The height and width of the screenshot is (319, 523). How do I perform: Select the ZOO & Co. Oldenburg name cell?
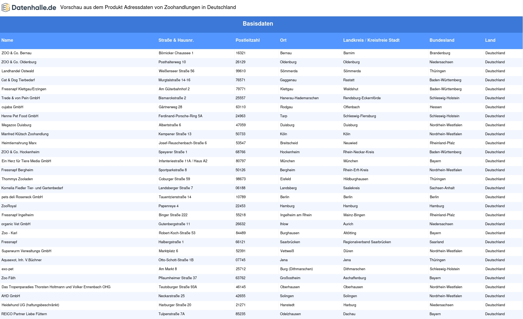19,62
